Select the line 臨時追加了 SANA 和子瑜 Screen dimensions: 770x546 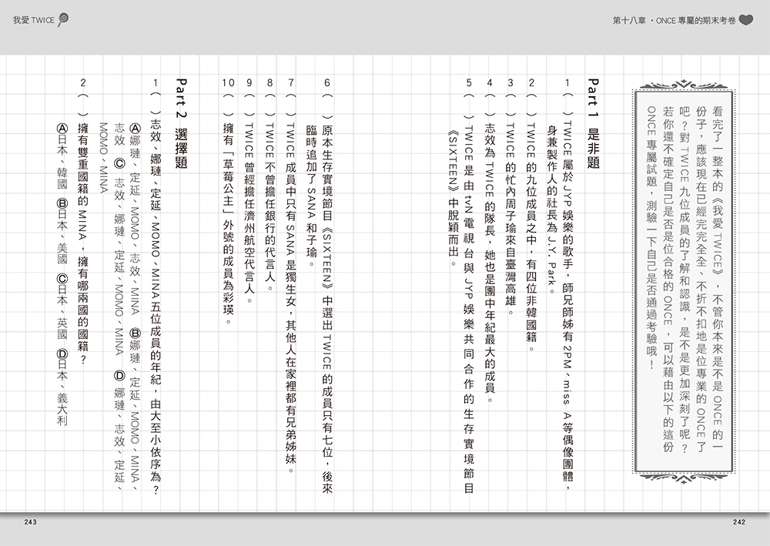click(312, 196)
